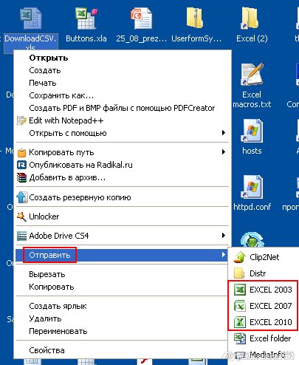299x365 pixels.
Task: Expand the Отправить submenu arrow
Action: (x=224, y=255)
